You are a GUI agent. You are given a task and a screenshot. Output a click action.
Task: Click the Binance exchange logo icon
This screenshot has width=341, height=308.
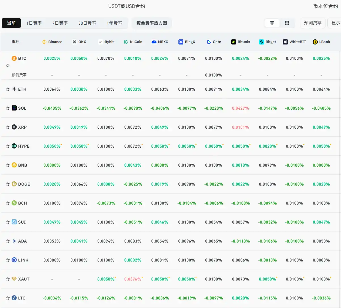(x=44, y=42)
